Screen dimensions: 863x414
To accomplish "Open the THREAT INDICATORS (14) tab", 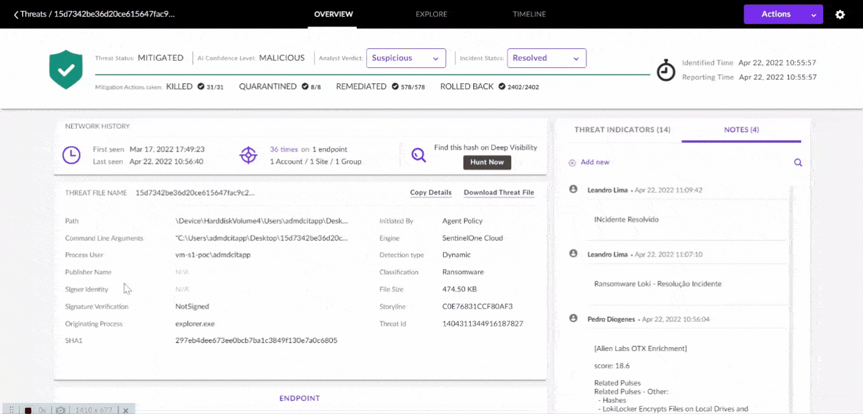I will (x=622, y=130).
